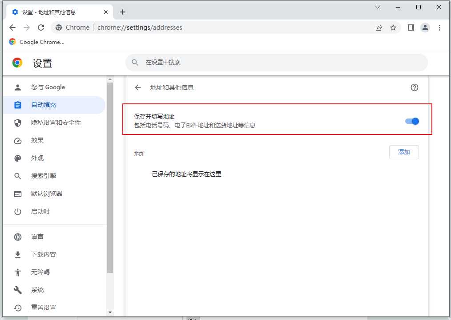Click the 地址 section label
Screen dimensions: 451x320
coord(140,154)
